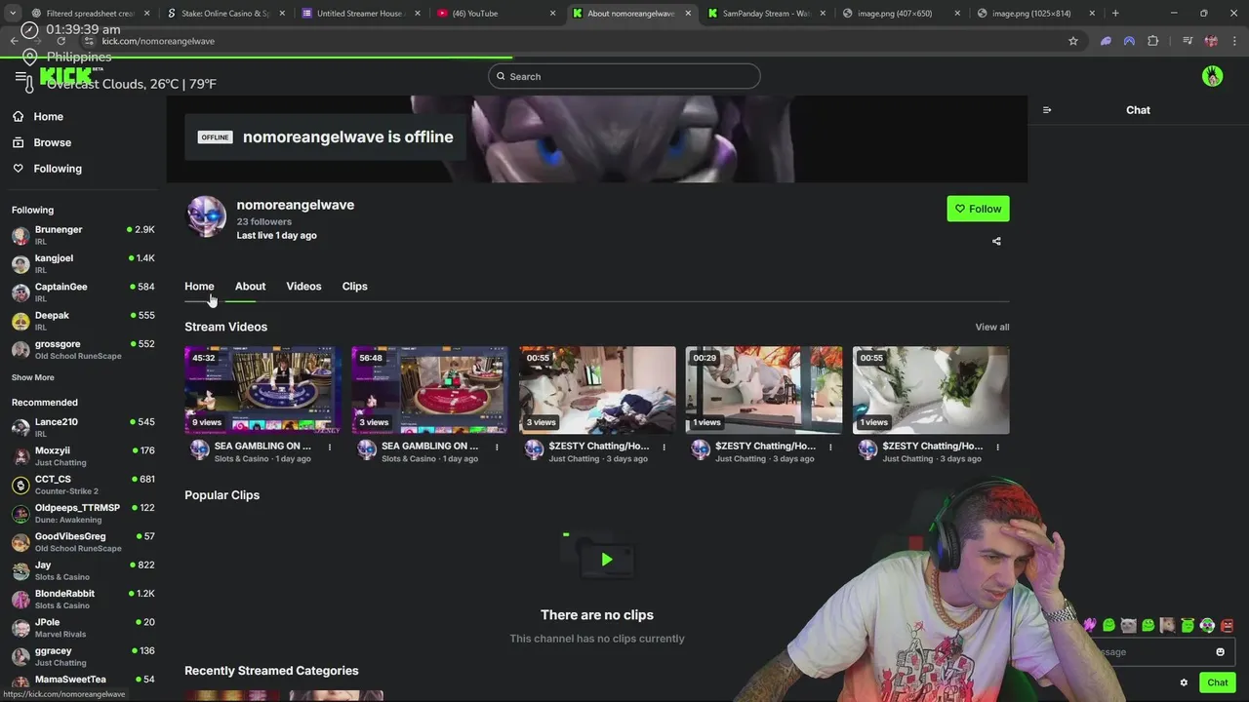The height and width of the screenshot is (702, 1249).
Task: Open CCT_CS recommended channel
Action: click(83, 485)
